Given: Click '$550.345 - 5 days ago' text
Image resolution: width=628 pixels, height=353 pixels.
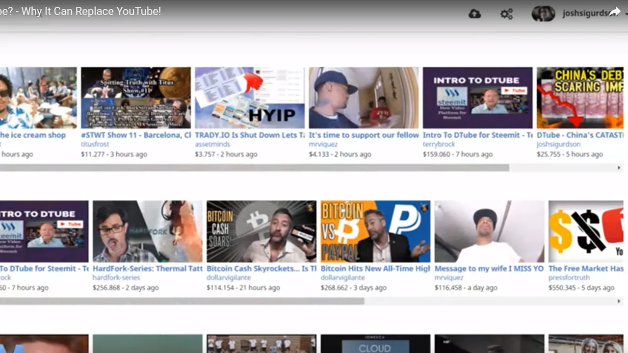Looking at the screenshot, I should pos(581,287).
